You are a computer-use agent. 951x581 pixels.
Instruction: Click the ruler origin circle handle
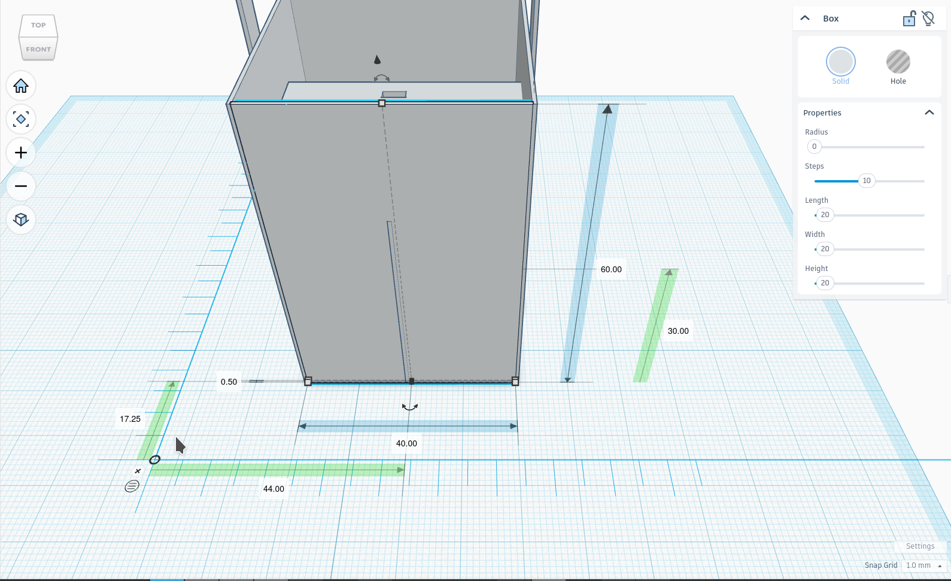154,460
